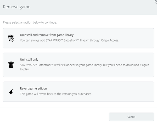Click the trash-with-X uninstall and remove icon
157x123 pixels.
point(11,38)
